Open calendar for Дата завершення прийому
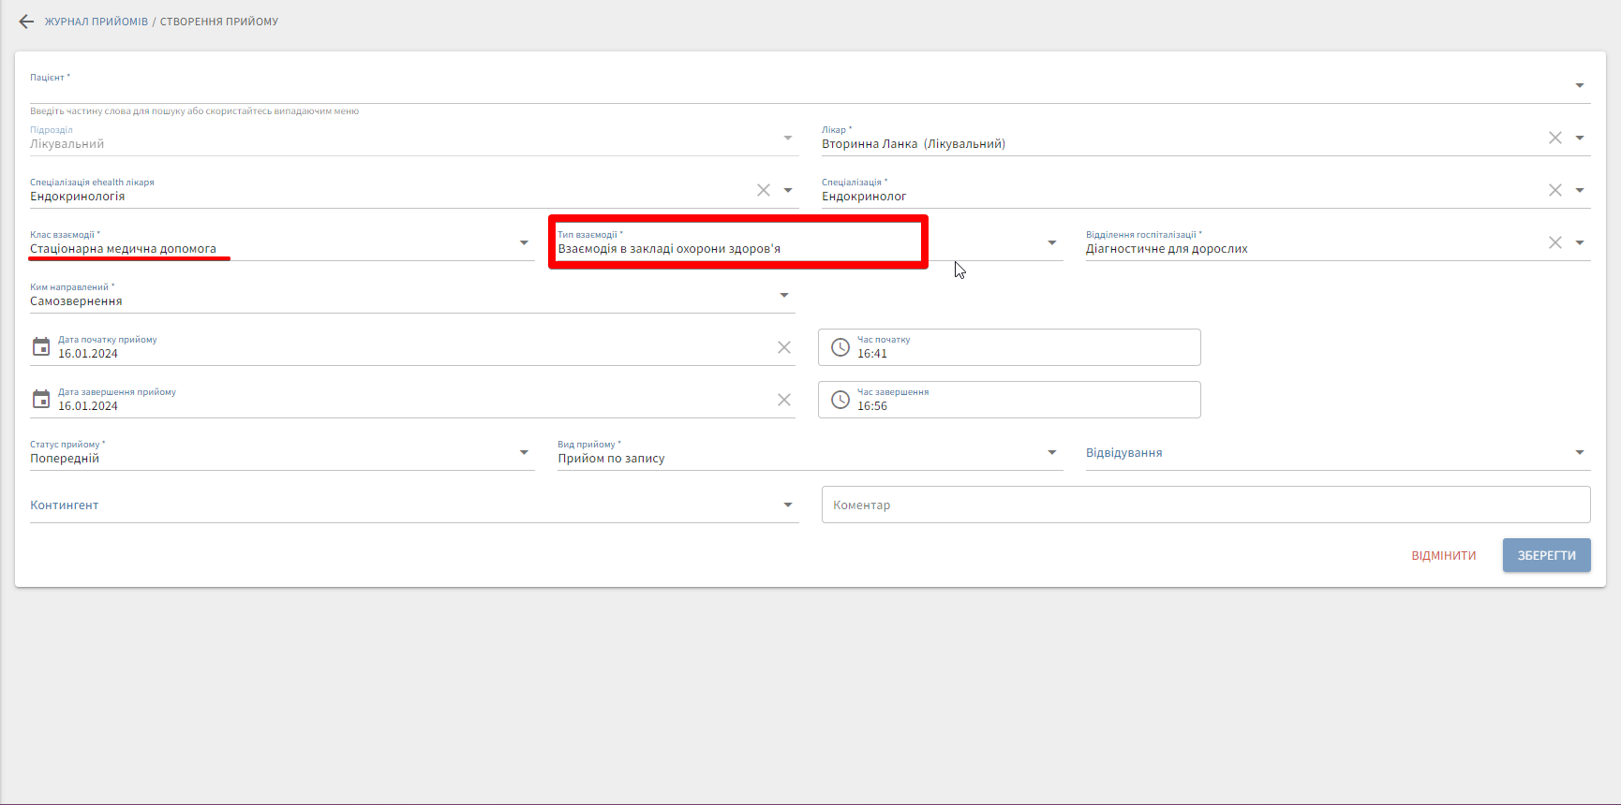Viewport: 1621px width, 805px height. [x=41, y=400]
